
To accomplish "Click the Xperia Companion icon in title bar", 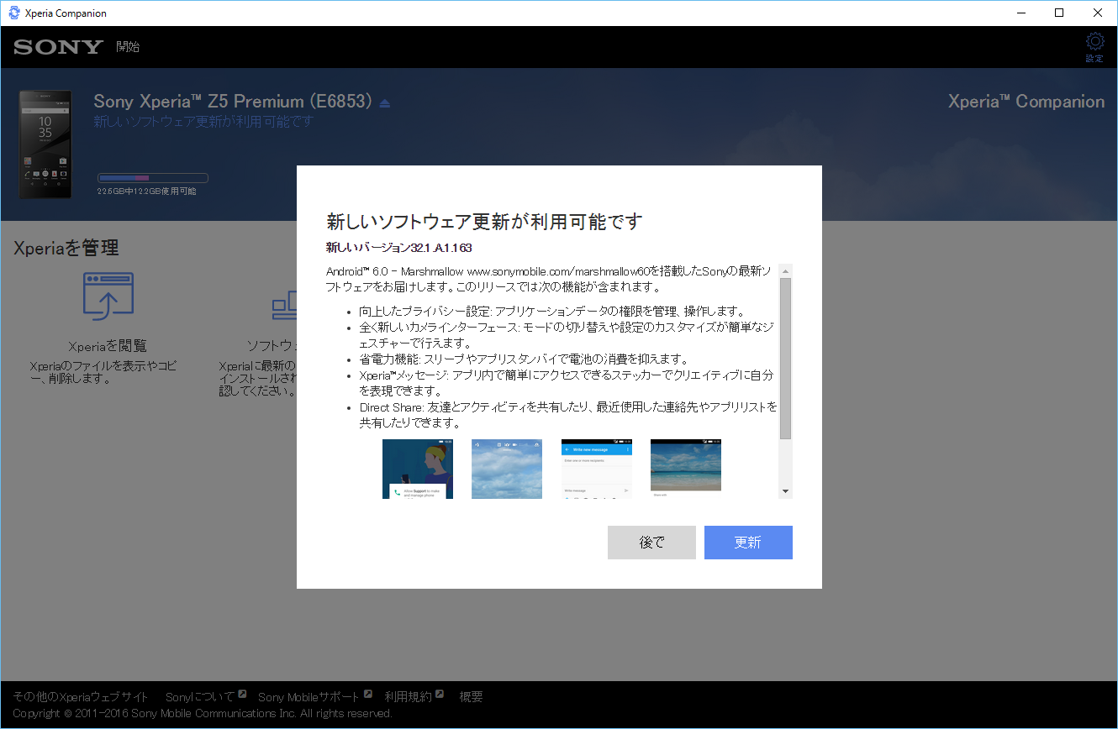I will click(x=13, y=13).
